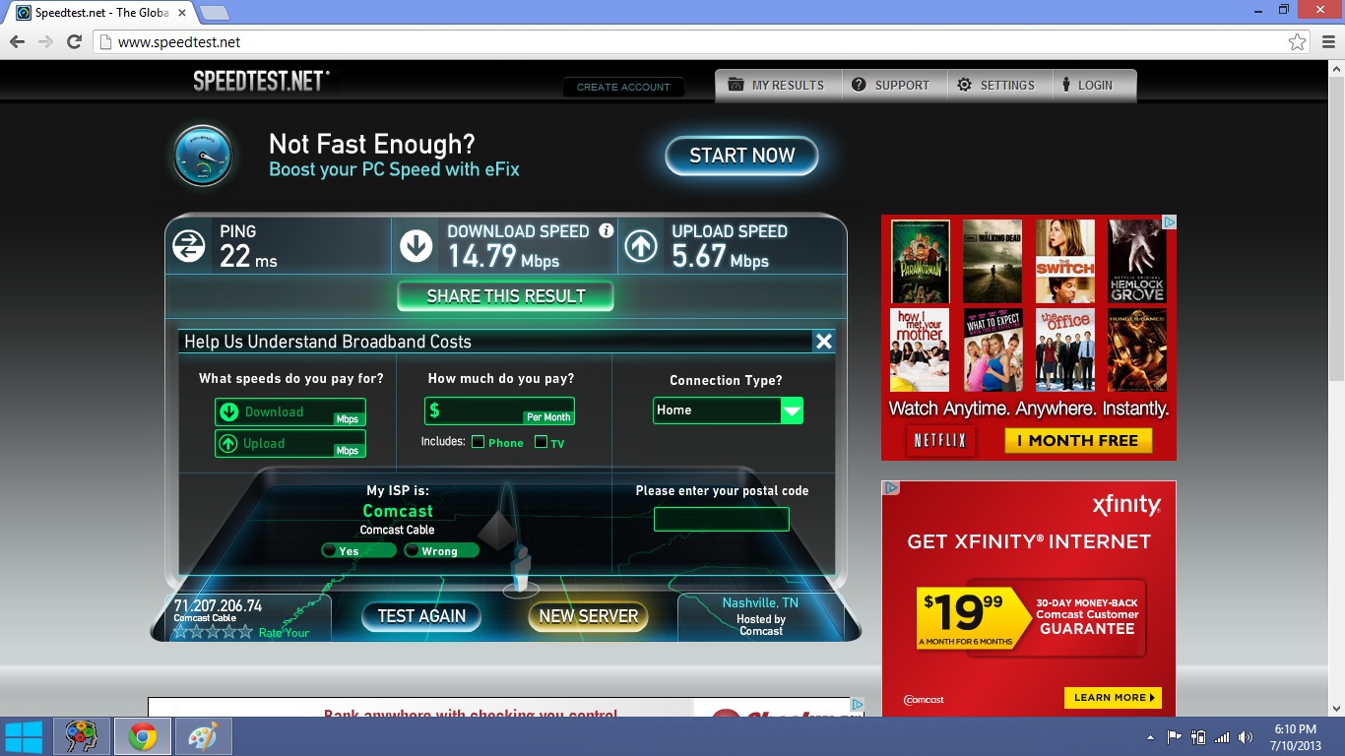Image resolution: width=1345 pixels, height=756 pixels.
Task: Confirm ISP with Yes option
Action: point(358,550)
